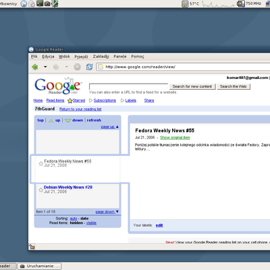Focus the Google Reader search field
This screenshot has height=270, width=270.
tap(128, 86)
